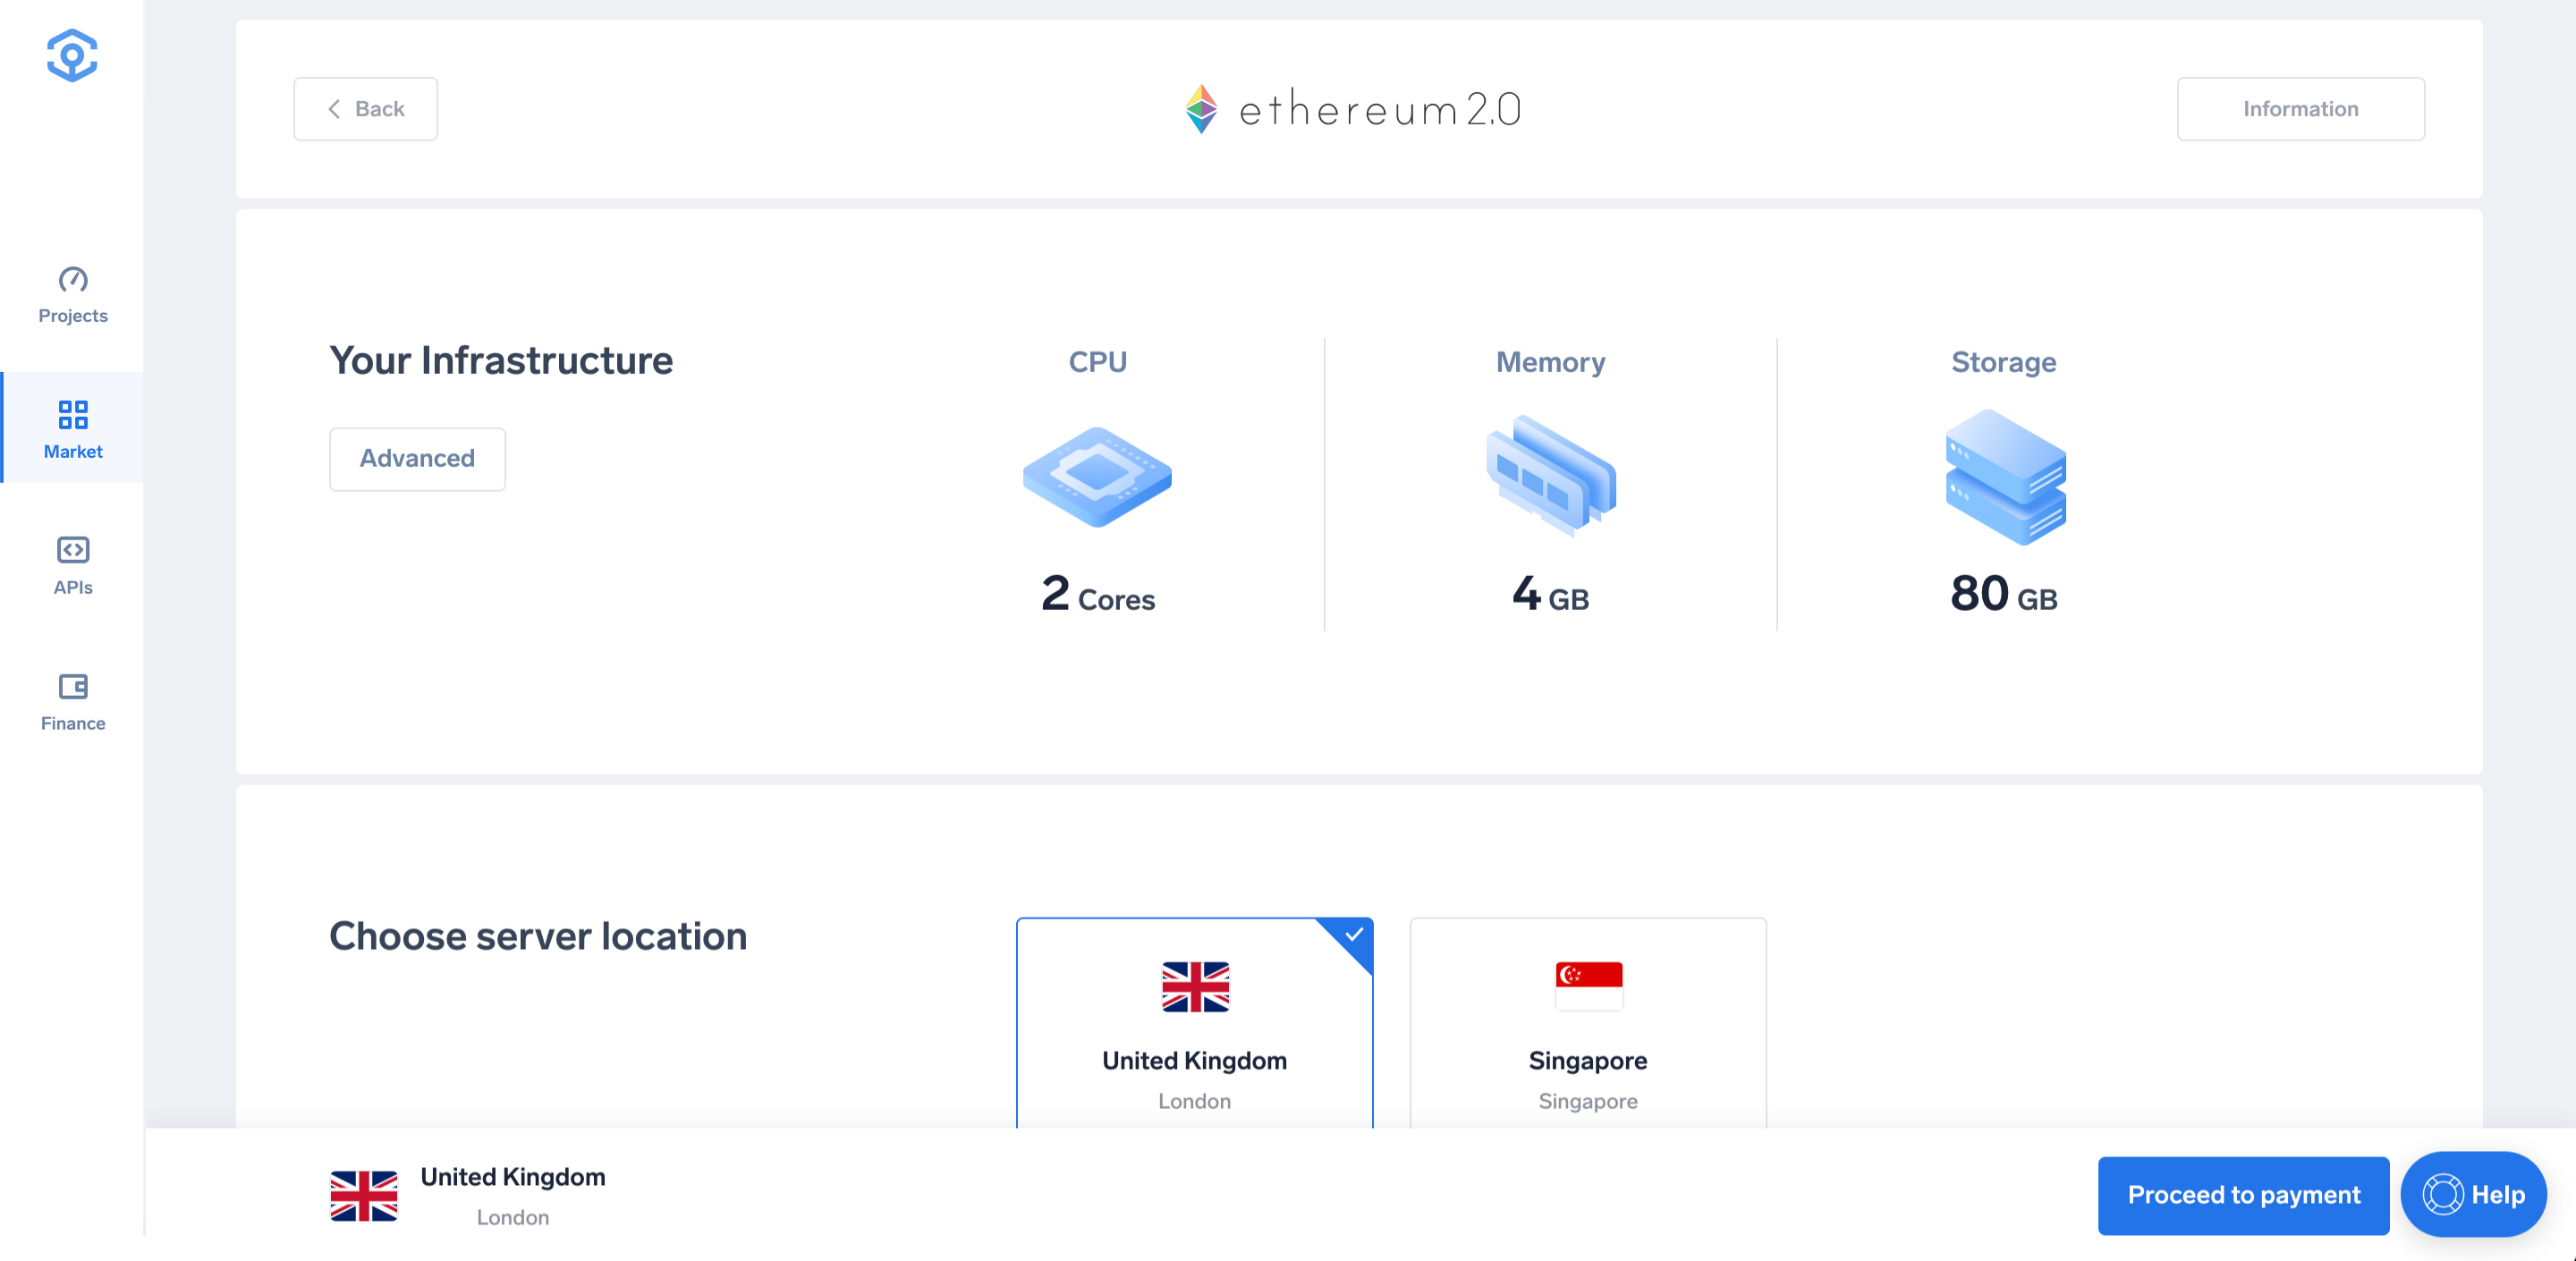Expand Advanced infrastructure options
2576x1261 pixels.
(417, 459)
